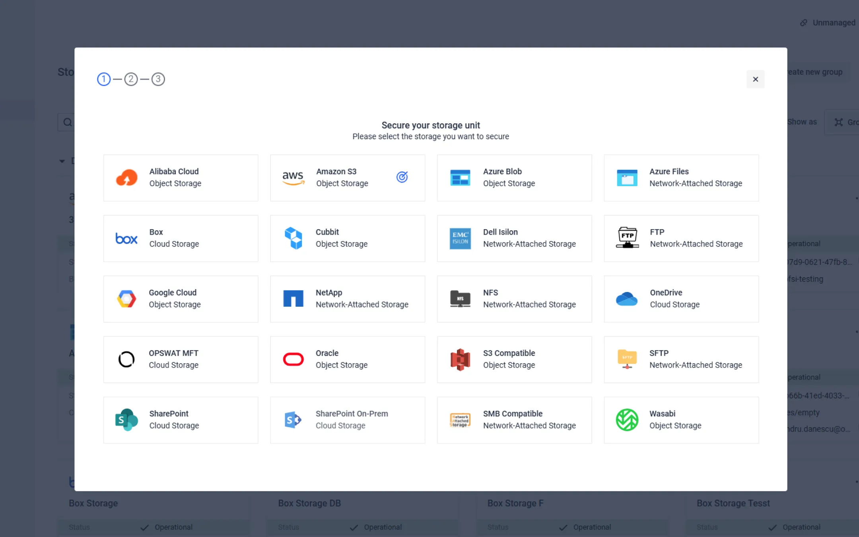The height and width of the screenshot is (537, 859).
Task: Click step 1 indicator in wizard
Action: tap(104, 79)
